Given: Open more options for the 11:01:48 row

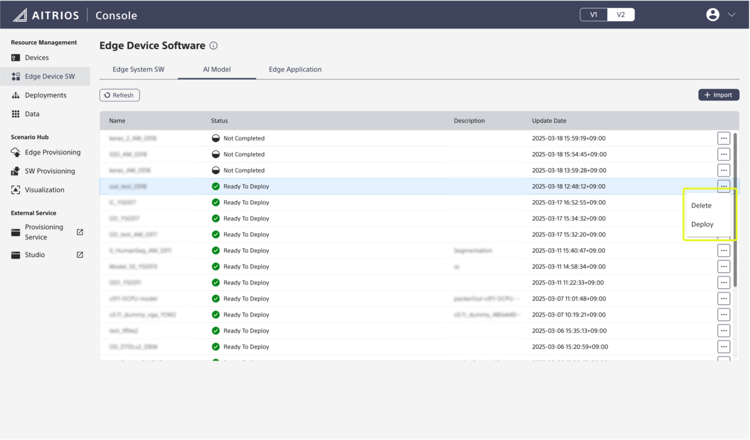Looking at the screenshot, I should tap(724, 298).
